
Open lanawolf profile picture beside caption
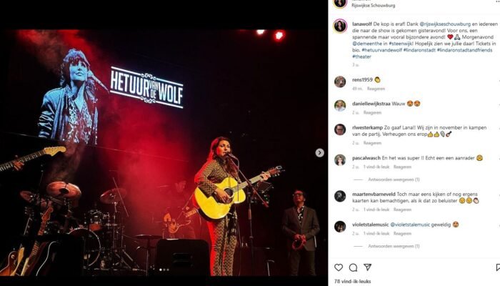[x=340, y=26]
